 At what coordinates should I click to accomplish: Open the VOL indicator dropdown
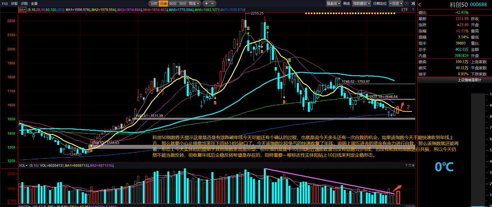[x=23, y=166]
